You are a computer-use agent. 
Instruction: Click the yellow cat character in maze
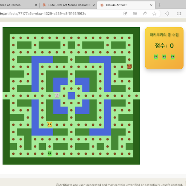tap(50, 125)
